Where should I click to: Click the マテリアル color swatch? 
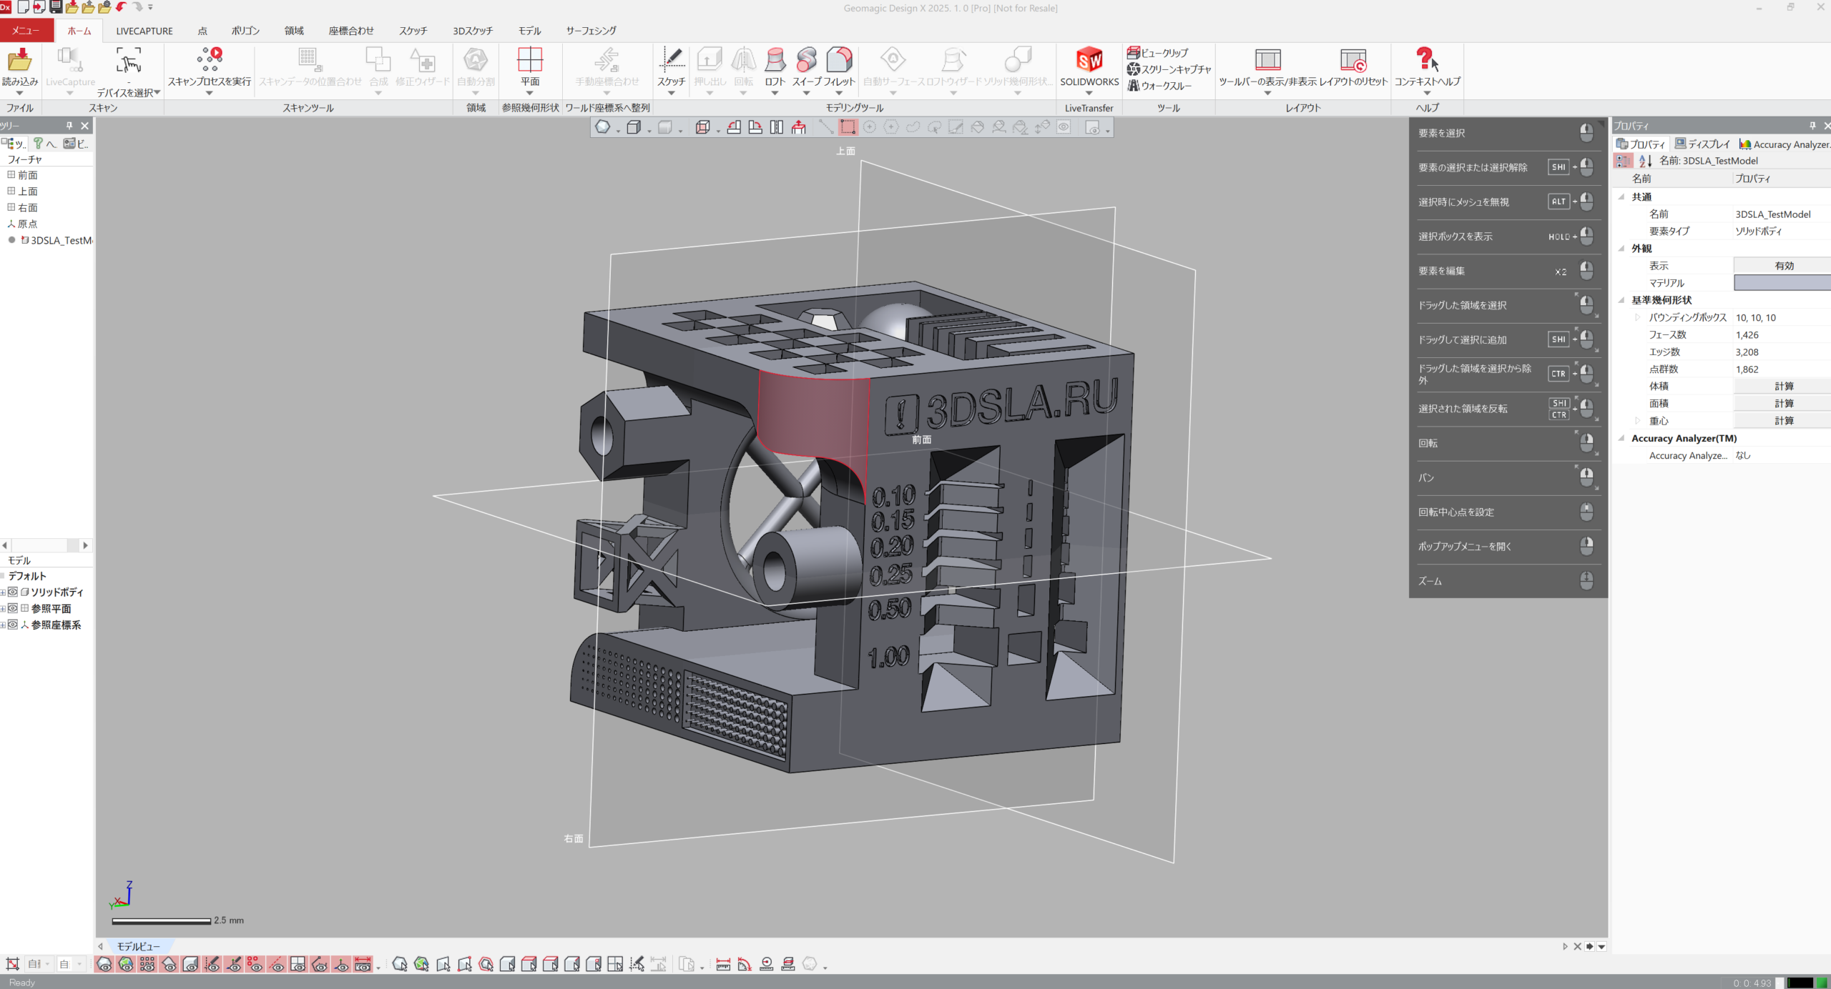(x=1782, y=283)
